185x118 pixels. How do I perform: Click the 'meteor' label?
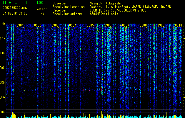pos(42,9)
